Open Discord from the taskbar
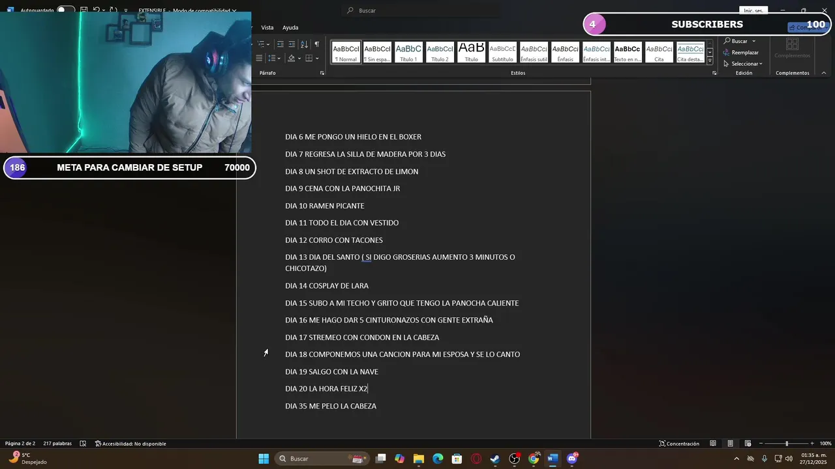This screenshot has width=835, height=469. (x=572, y=459)
